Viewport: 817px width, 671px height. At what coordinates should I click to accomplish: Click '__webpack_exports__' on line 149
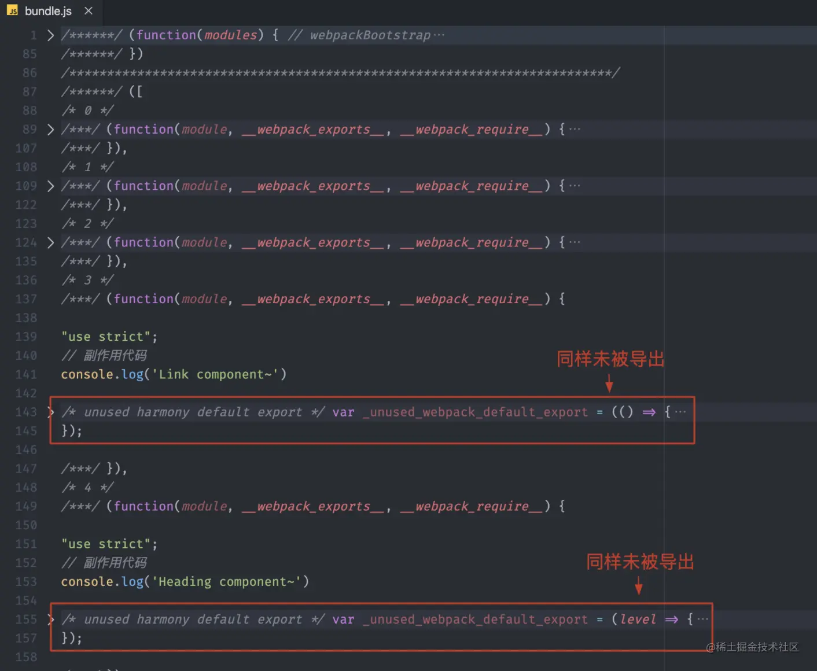click(314, 507)
